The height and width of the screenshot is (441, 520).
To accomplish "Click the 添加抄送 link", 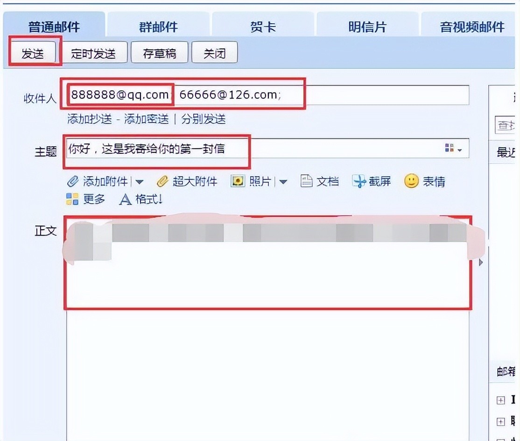I will point(90,119).
